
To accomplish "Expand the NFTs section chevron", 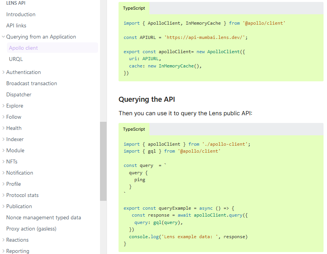I will (3, 161).
